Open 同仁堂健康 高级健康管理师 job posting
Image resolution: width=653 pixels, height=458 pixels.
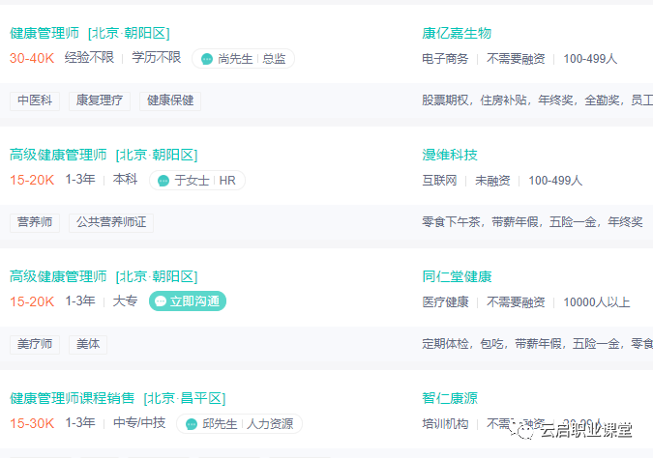(x=104, y=276)
